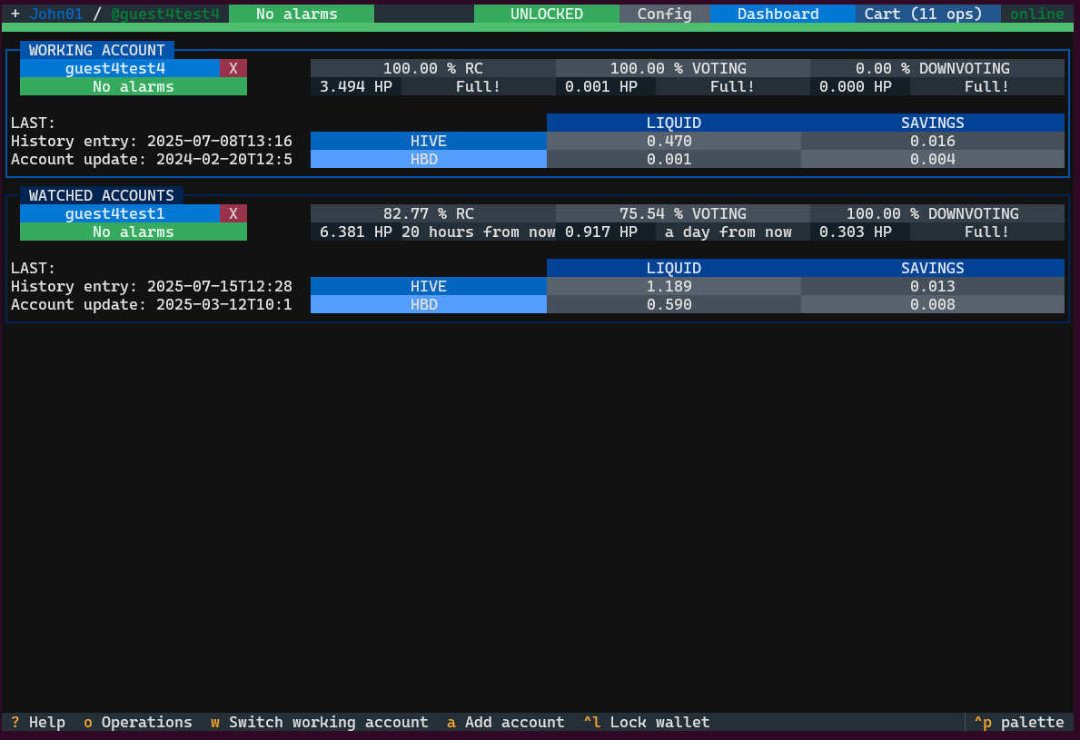Open the 0.470 liquid HIVE balance
The height and width of the screenshot is (740, 1080).
click(674, 141)
